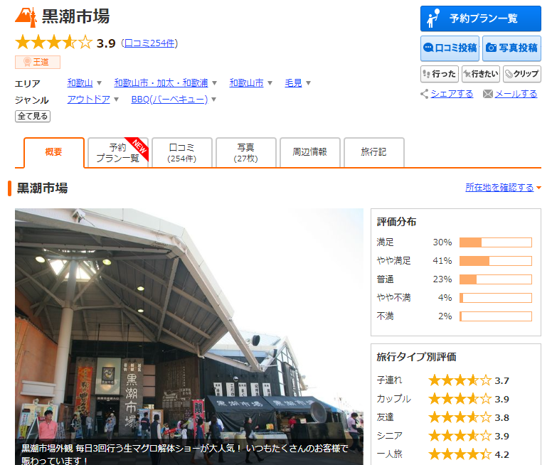This screenshot has height=465, width=552.
Task: Click the 満足 30% rating bar
Action: (x=495, y=242)
